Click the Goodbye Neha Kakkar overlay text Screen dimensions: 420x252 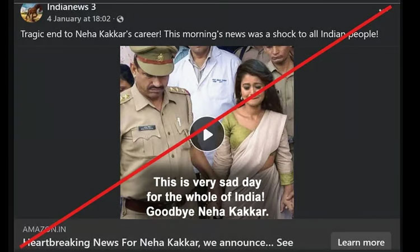pyautogui.click(x=207, y=212)
